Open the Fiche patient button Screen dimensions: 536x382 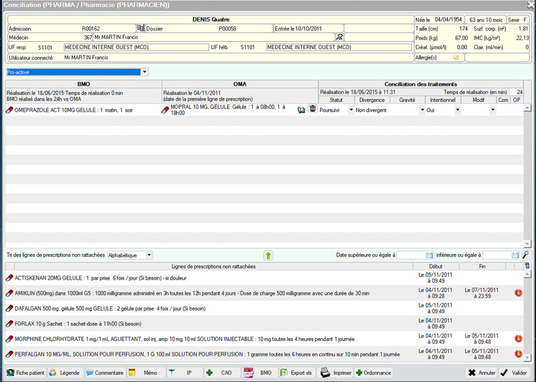pos(26,373)
